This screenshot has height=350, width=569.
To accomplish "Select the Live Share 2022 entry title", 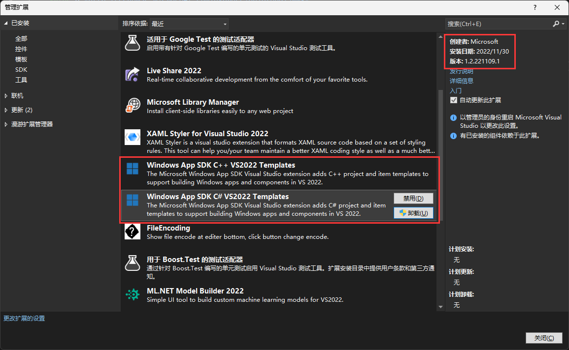I will click(174, 71).
